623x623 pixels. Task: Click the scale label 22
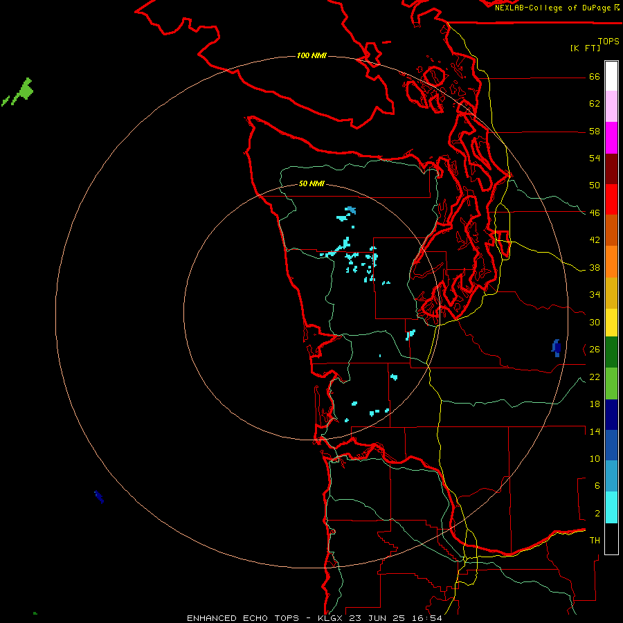tap(595, 377)
